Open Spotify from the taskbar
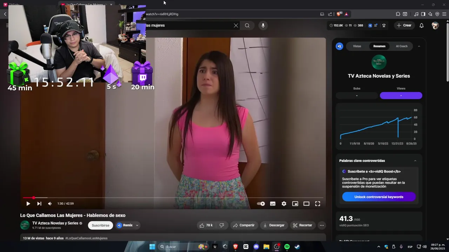Viewport: 449px width, 252px height. pyautogui.click(x=287, y=247)
